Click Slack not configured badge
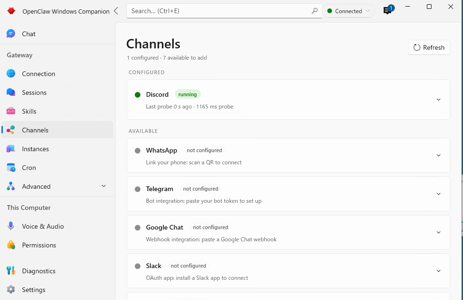The height and width of the screenshot is (300, 463). 188,266
